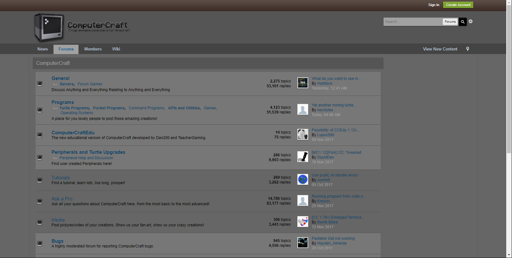Screen dimensions: 512x258
Task: Click Bomb Bloke's avatar image
Action: coord(302,222)
